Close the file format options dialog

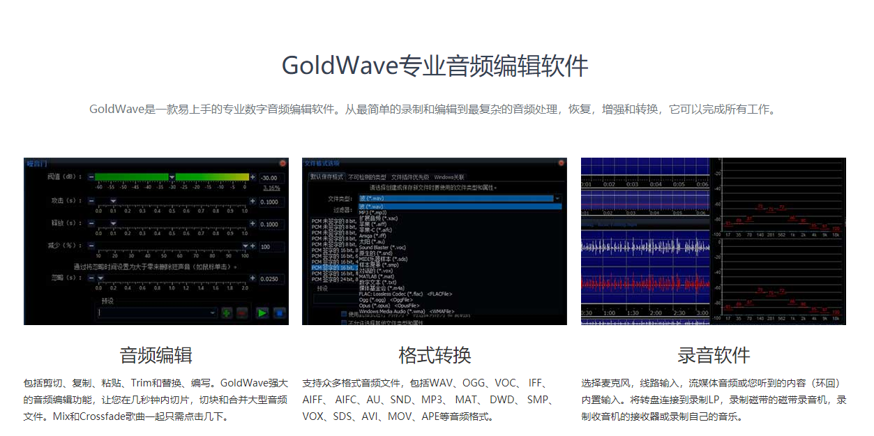561,163
